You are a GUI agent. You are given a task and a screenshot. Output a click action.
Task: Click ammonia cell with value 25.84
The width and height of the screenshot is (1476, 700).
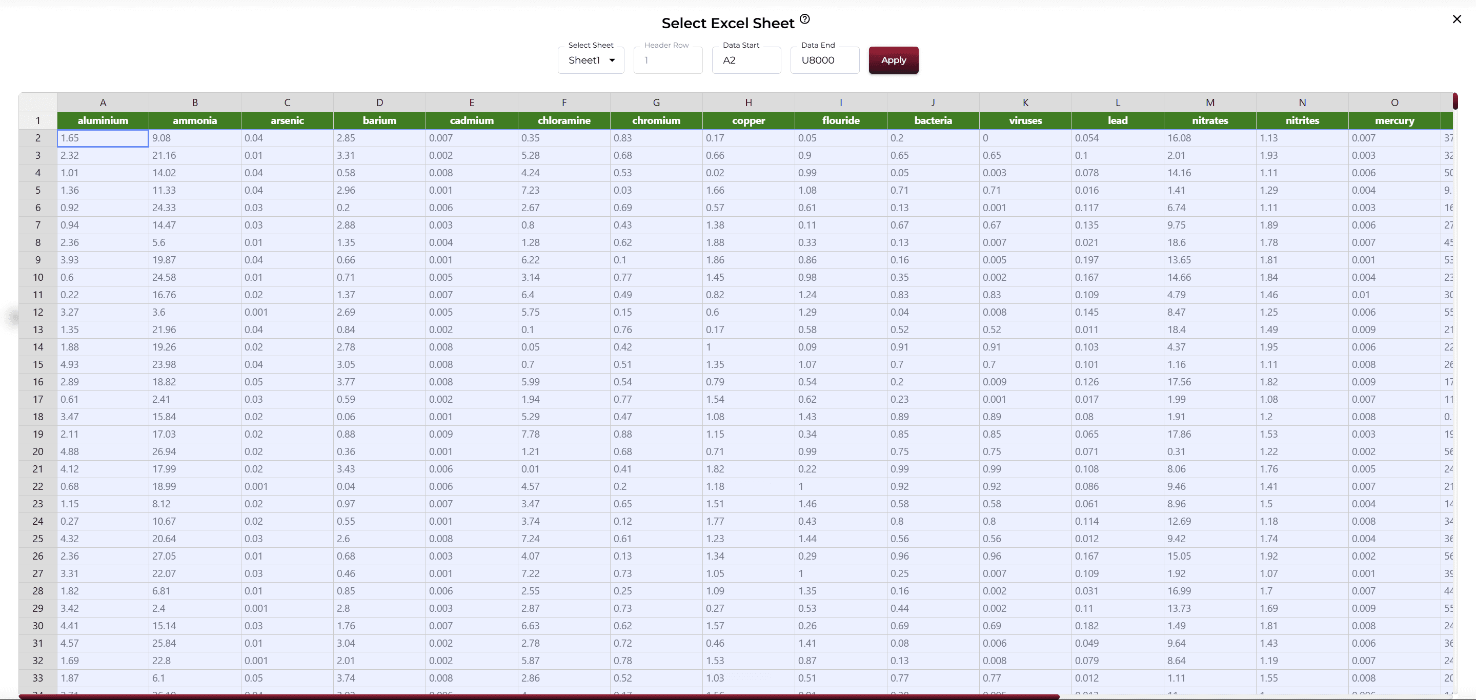click(195, 643)
